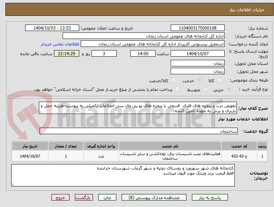
Task: Click the deadline time field 14:00
Action: tap(143, 53)
